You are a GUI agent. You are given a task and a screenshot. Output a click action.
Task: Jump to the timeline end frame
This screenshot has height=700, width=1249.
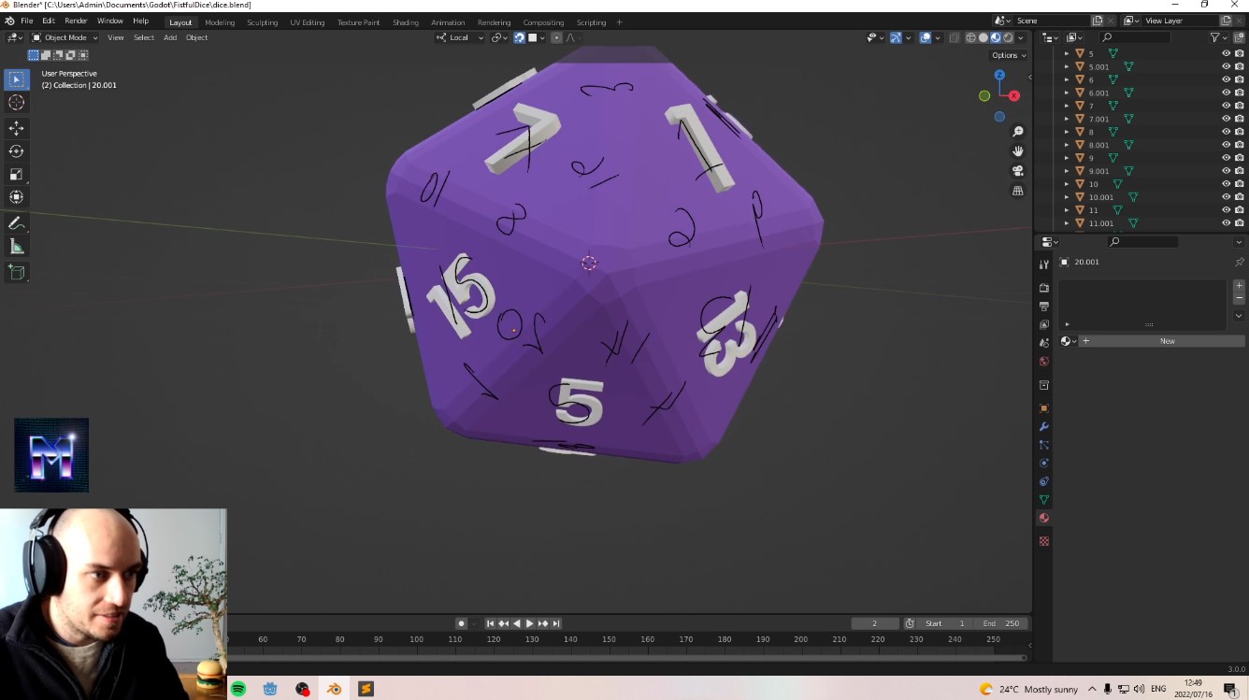point(556,623)
